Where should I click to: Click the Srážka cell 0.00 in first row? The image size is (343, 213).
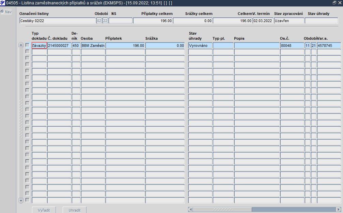[x=165, y=46]
